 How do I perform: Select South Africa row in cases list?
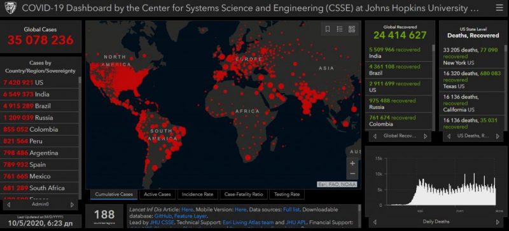[x=39, y=188]
